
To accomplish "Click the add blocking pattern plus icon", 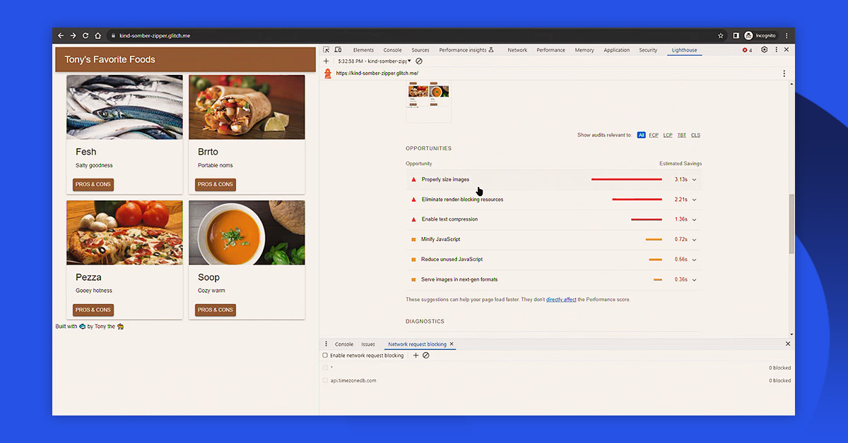I will tap(416, 356).
